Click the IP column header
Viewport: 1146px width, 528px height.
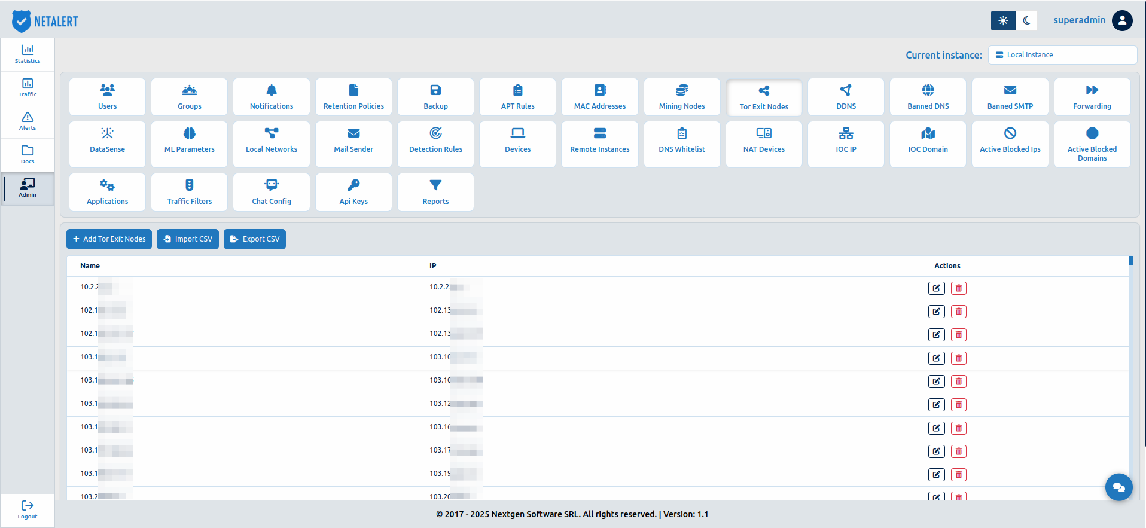click(433, 266)
